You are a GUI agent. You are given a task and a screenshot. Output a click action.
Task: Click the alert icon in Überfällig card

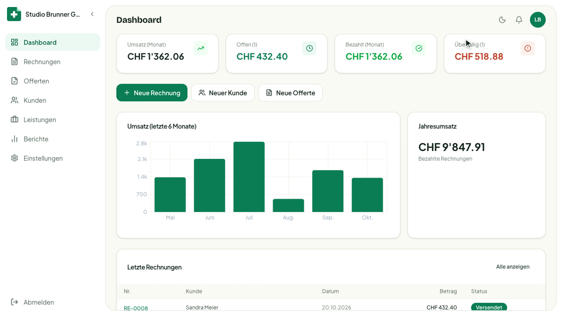pos(528,48)
